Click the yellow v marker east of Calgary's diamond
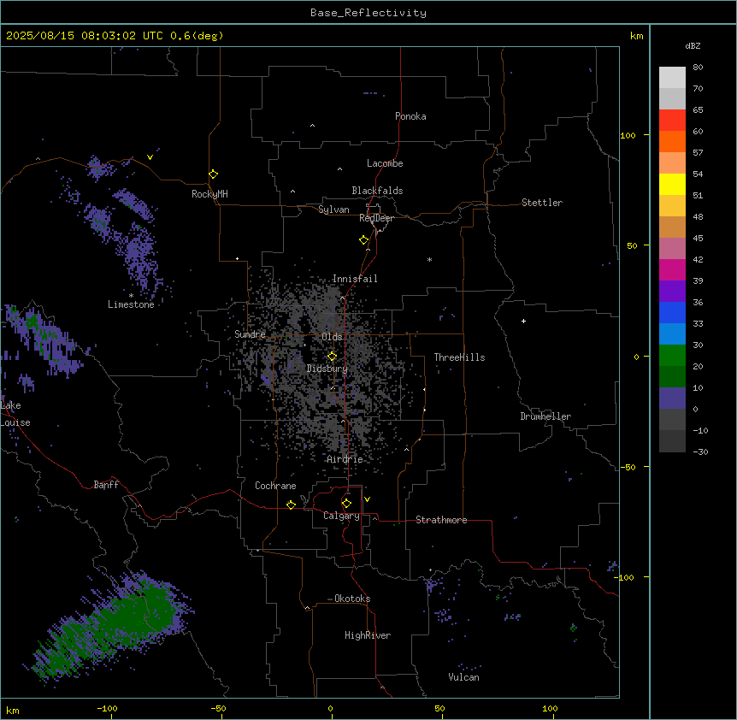The width and height of the screenshot is (737, 720). pyautogui.click(x=367, y=499)
